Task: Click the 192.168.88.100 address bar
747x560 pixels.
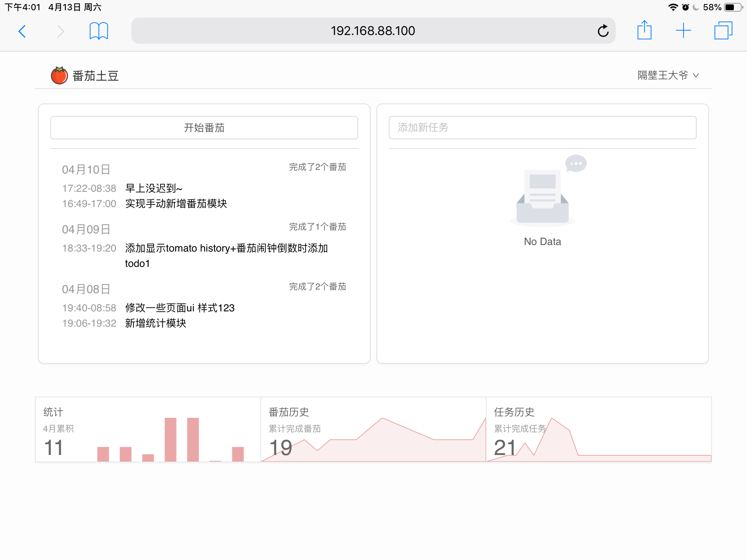Action: click(373, 31)
